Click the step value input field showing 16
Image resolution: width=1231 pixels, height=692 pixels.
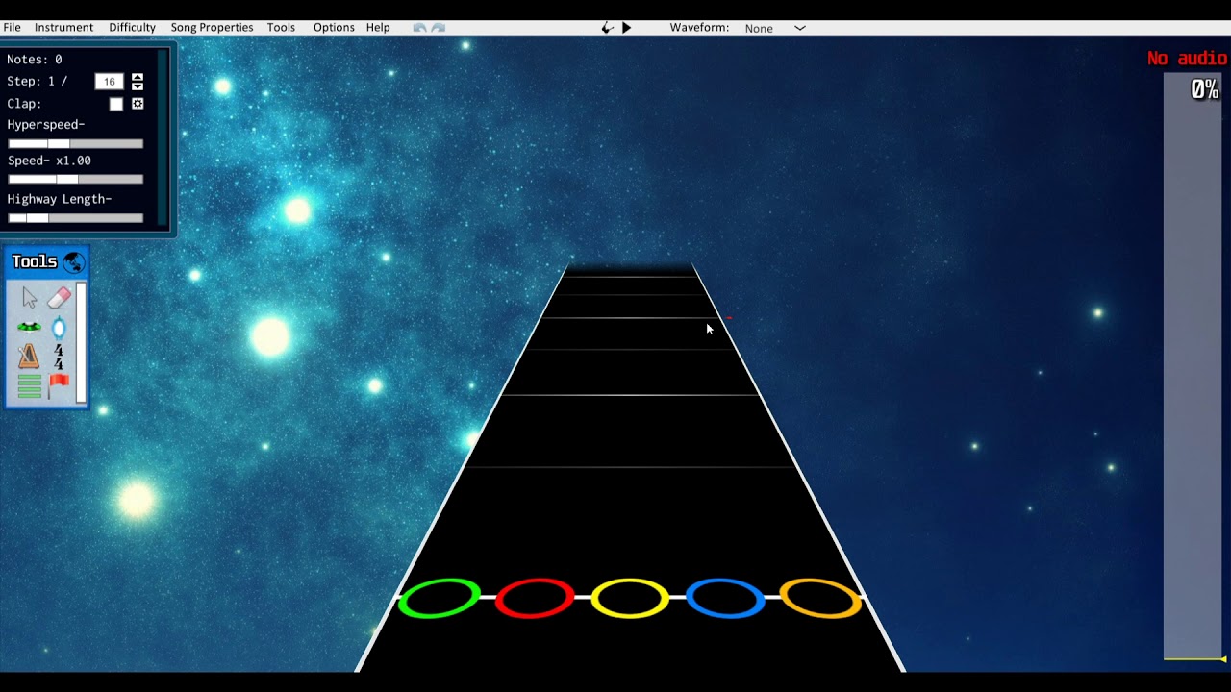coord(110,82)
